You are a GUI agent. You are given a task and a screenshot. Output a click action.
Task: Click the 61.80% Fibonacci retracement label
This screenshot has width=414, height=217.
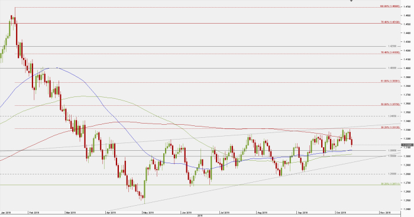coord(390,81)
